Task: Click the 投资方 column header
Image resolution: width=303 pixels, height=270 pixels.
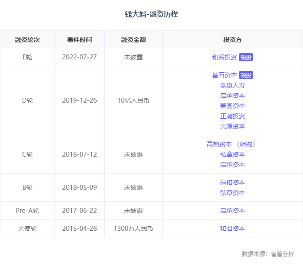Action: [233, 40]
